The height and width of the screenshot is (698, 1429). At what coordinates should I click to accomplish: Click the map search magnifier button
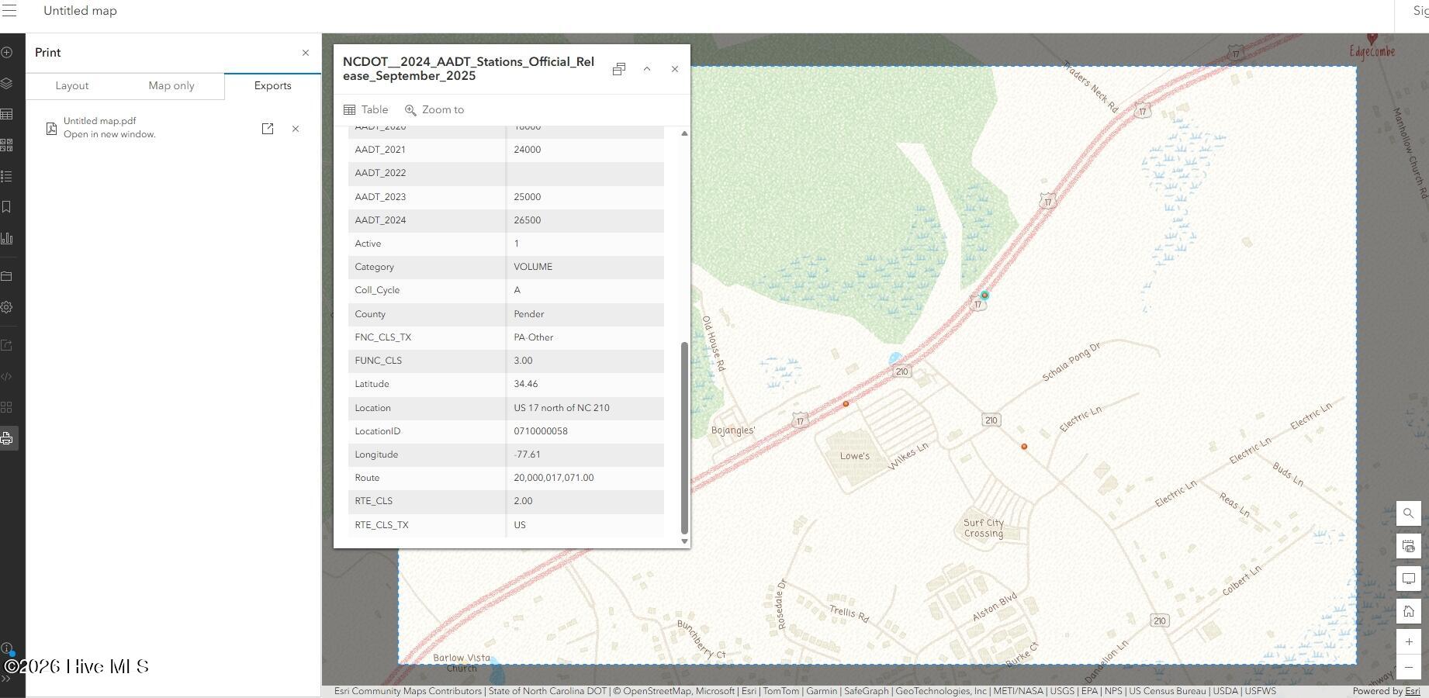[x=1408, y=513]
